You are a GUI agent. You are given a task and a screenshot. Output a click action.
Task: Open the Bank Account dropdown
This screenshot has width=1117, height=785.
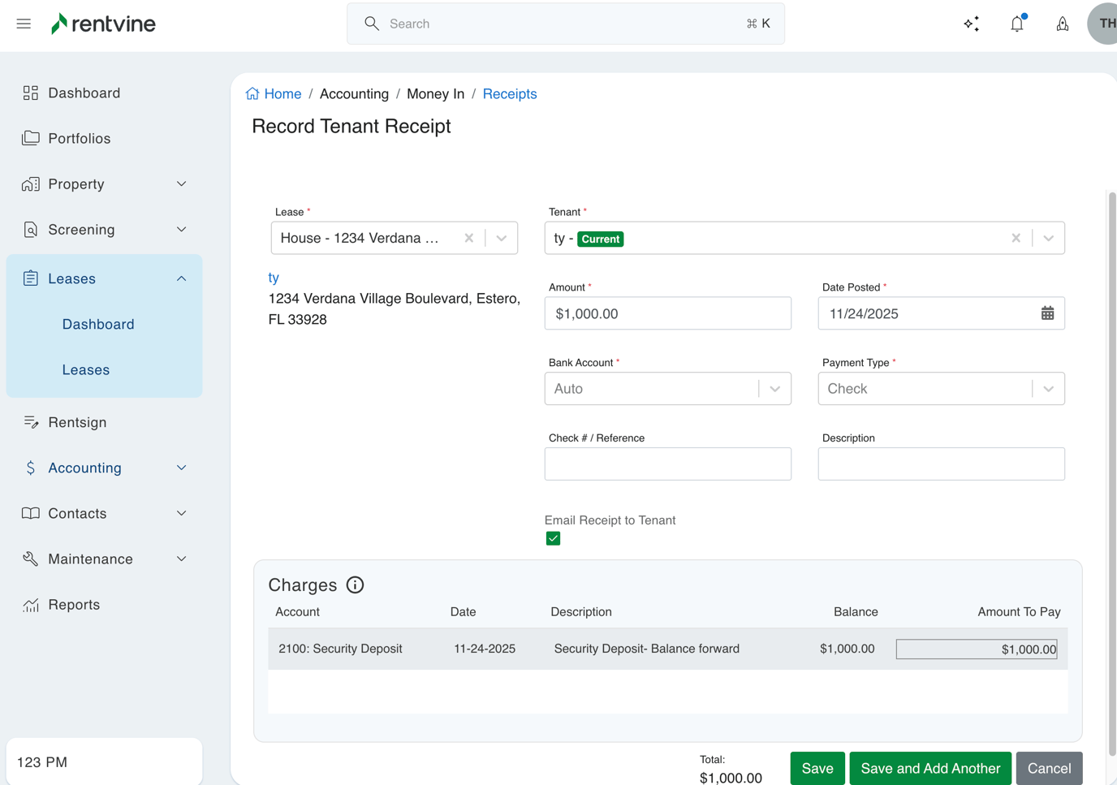pos(774,388)
